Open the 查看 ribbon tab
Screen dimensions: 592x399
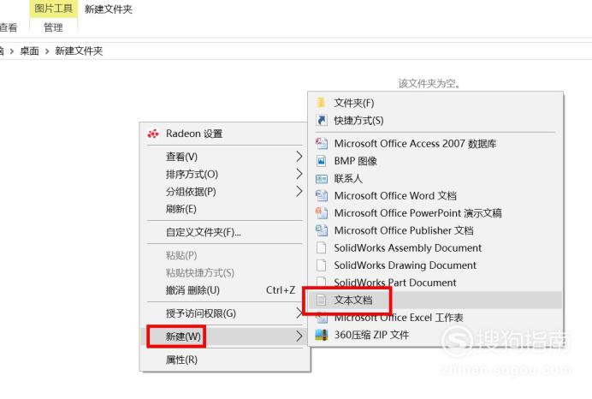pos(9,27)
